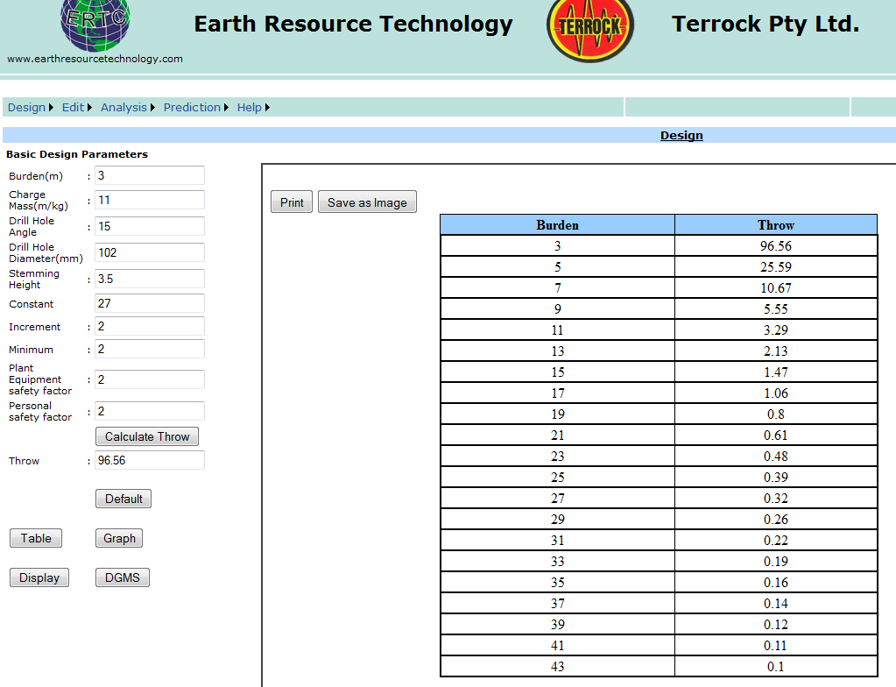
Task: Select burden value 33 in table
Action: point(557,562)
